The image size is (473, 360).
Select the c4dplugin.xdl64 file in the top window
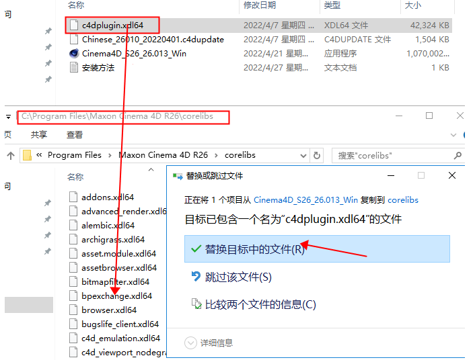point(112,26)
